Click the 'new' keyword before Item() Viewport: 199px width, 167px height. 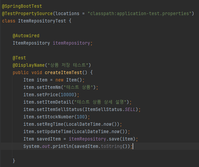pos(59,80)
